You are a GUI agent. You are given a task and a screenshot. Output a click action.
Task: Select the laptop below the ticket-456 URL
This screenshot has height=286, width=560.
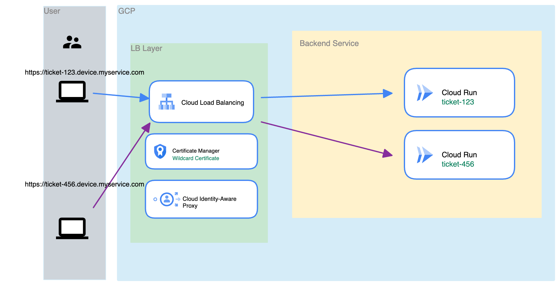click(72, 228)
